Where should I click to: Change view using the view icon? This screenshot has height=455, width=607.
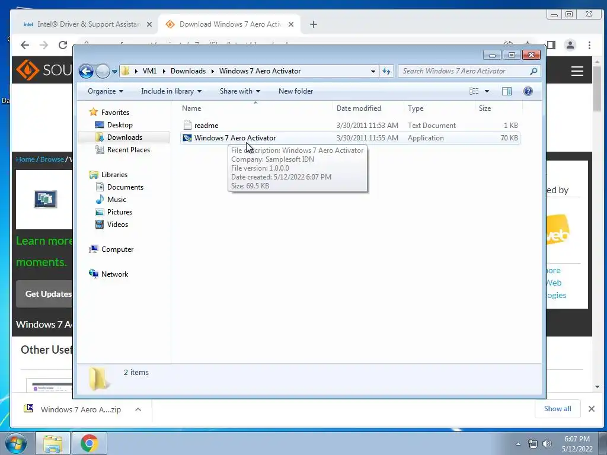(x=474, y=91)
